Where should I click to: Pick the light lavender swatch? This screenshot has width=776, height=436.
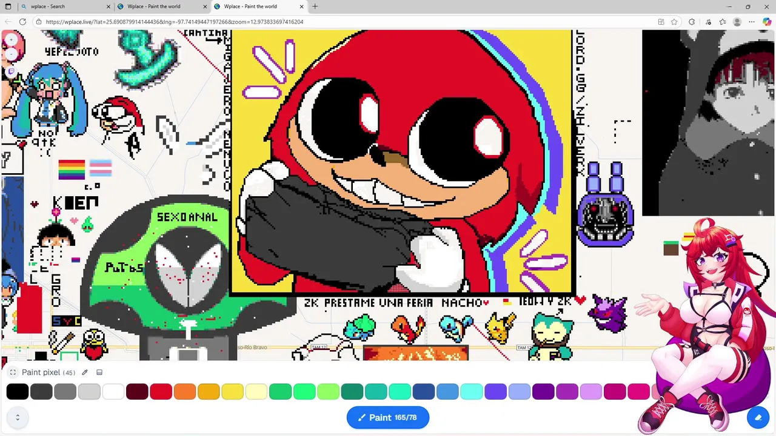coord(591,391)
